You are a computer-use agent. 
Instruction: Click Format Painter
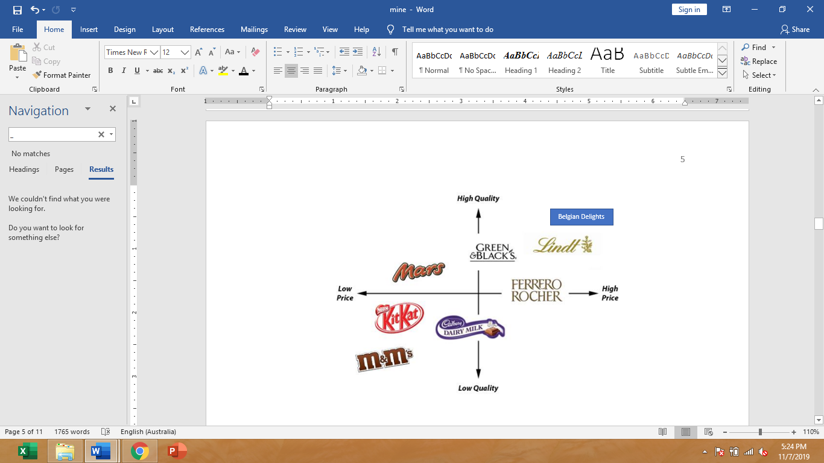(62, 75)
